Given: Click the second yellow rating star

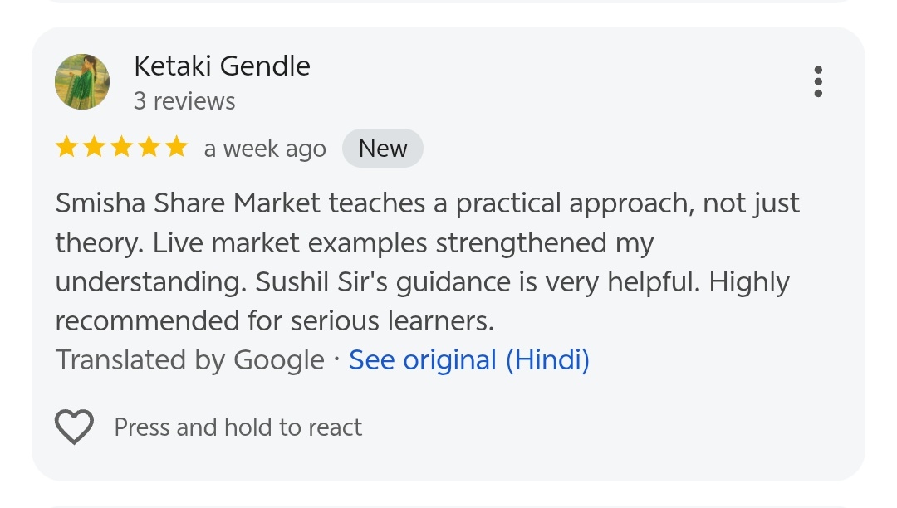Looking at the screenshot, I should [94, 148].
